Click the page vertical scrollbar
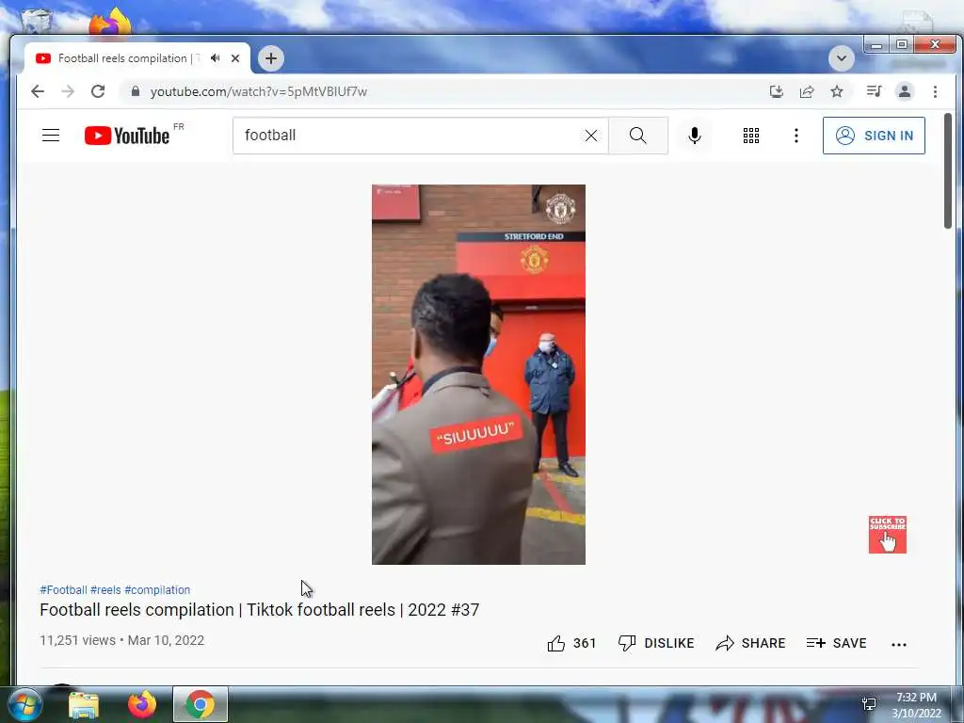The height and width of the screenshot is (723, 964). pos(948,170)
